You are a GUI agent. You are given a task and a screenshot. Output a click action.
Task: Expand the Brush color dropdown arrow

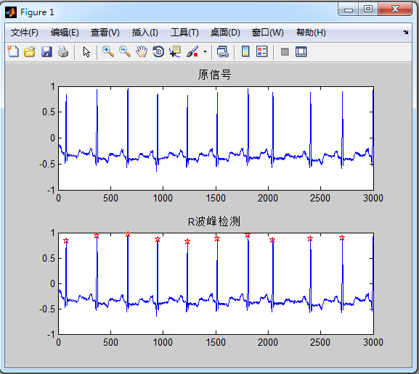pyautogui.click(x=205, y=51)
